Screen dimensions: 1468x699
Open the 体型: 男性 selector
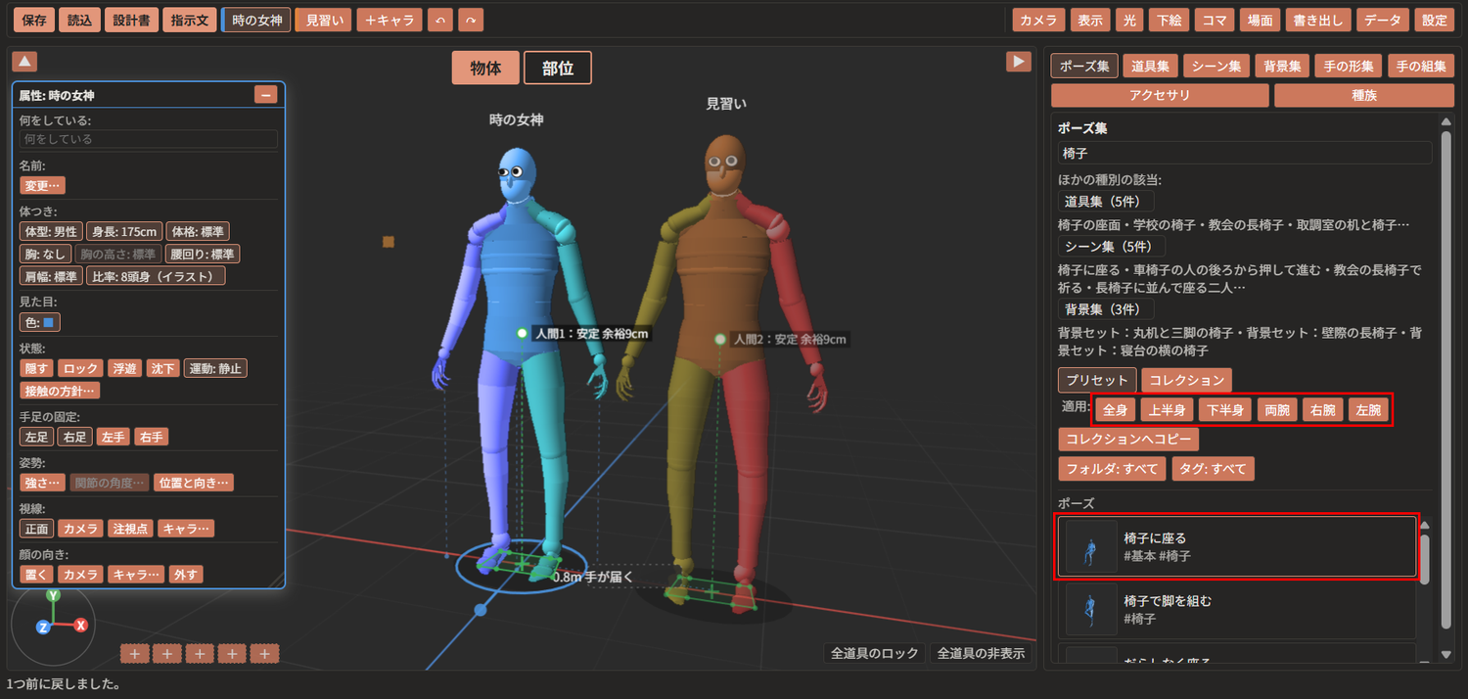51,232
